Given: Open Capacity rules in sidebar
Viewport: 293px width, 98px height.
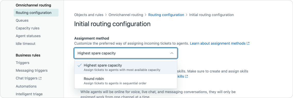Looking at the screenshot, I should point(28,28).
